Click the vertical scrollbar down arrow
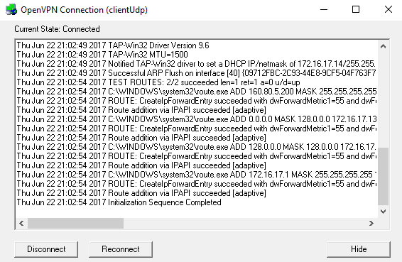 pos(384,212)
